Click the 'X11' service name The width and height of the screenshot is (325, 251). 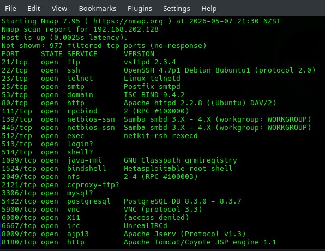click(x=74, y=218)
